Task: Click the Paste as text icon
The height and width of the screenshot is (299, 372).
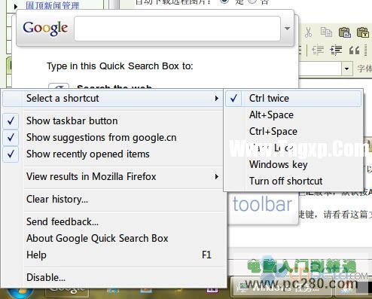Action: 362,32
